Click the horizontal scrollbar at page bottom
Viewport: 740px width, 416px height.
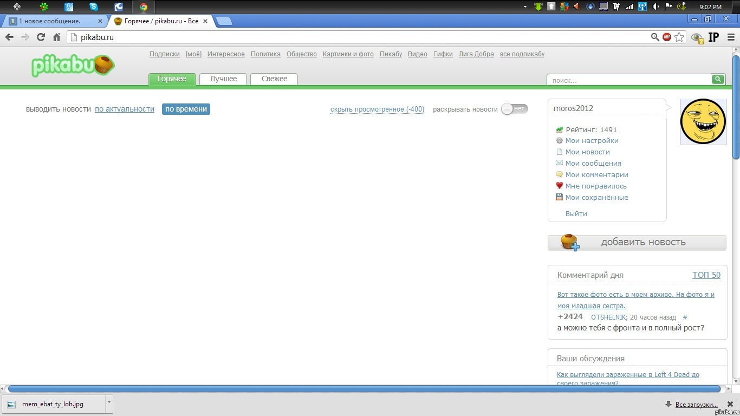(x=364, y=388)
